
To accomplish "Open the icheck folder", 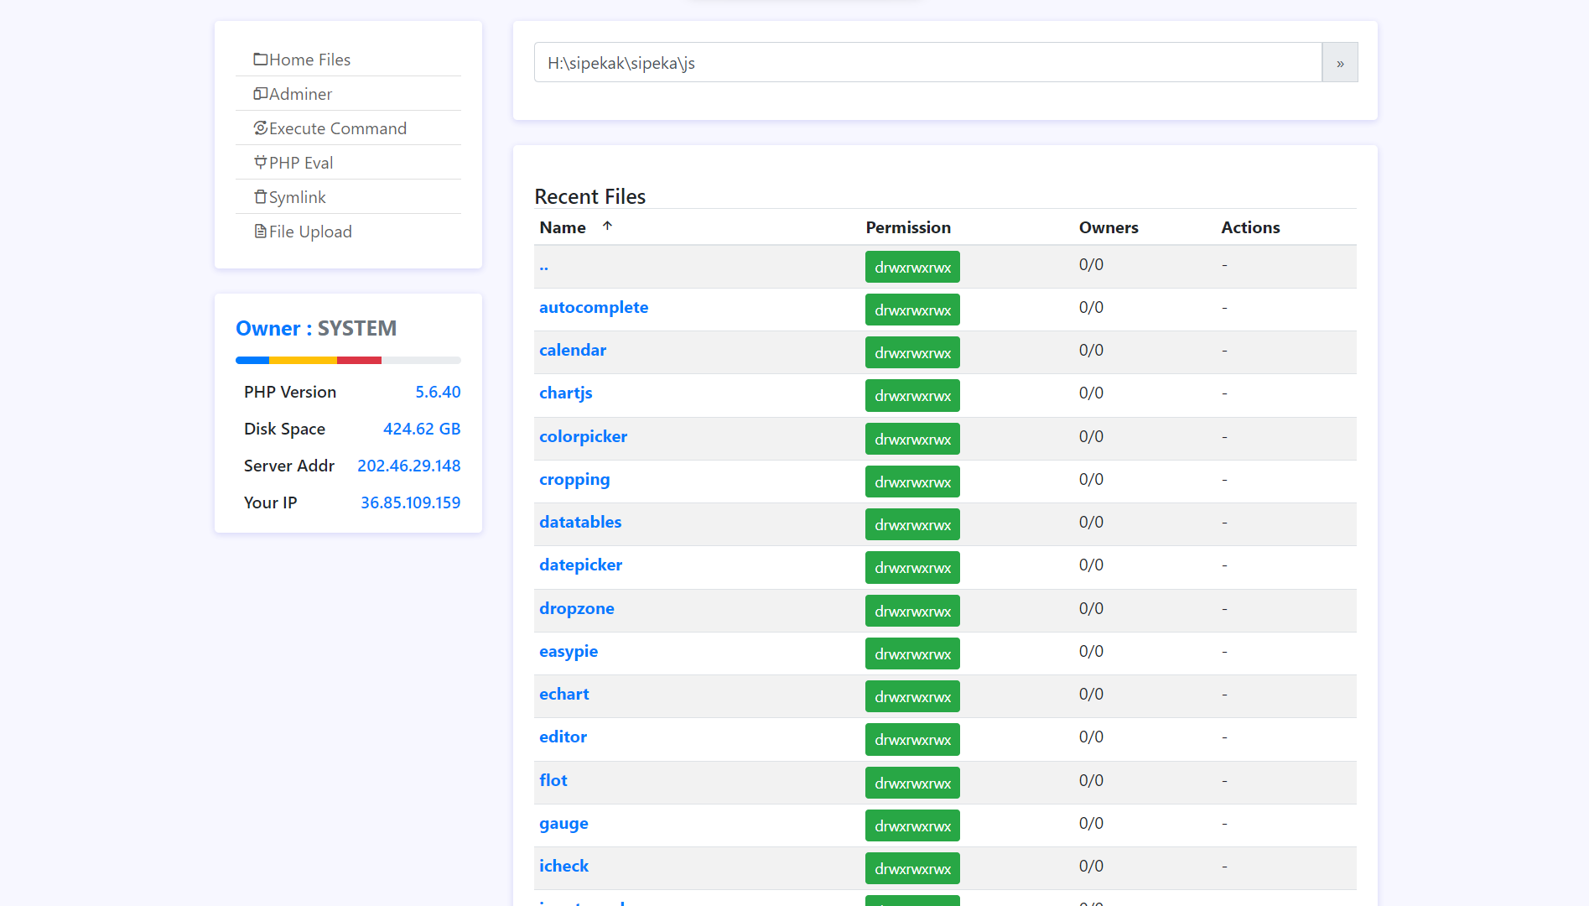I will [x=564, y=867].
